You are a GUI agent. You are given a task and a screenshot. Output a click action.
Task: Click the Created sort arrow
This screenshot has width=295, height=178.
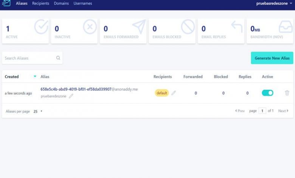point(35,76)
